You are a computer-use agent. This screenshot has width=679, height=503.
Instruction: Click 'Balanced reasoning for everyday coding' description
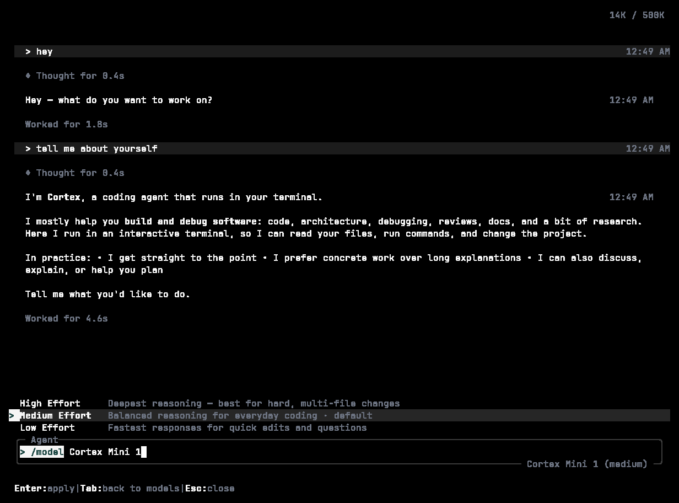pyautogui.click(x=240, y=415)
